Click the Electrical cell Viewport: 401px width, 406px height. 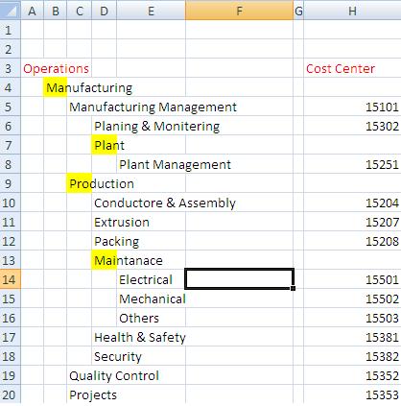tap(146, 279)
